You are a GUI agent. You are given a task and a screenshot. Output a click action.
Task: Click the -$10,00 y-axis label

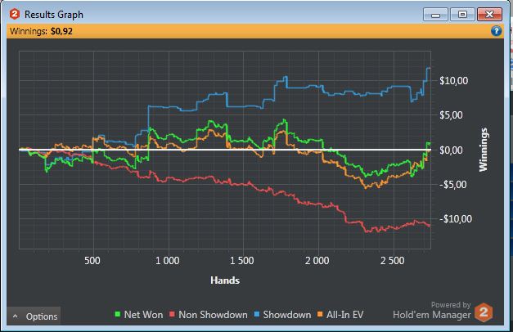coord(455,219)
